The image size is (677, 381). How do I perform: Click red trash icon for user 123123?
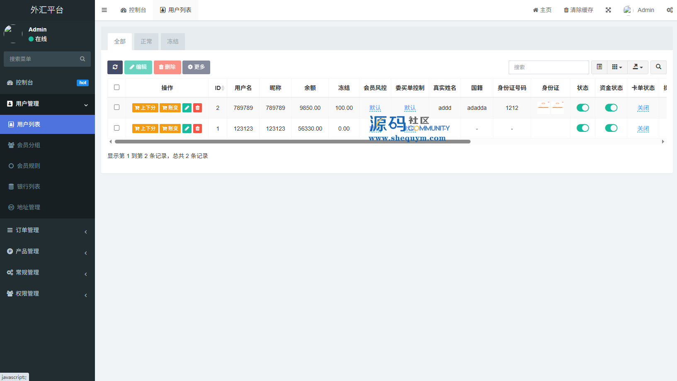(x=198, y=129)
